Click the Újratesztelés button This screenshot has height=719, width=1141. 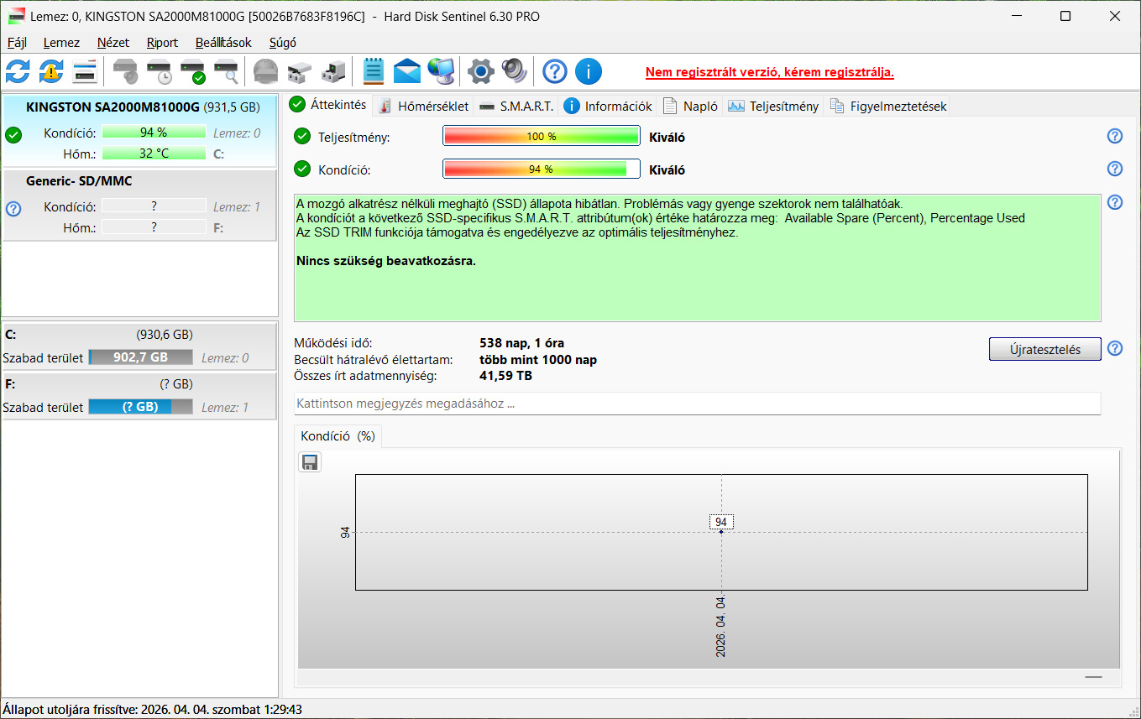(x=1045, y=349)
